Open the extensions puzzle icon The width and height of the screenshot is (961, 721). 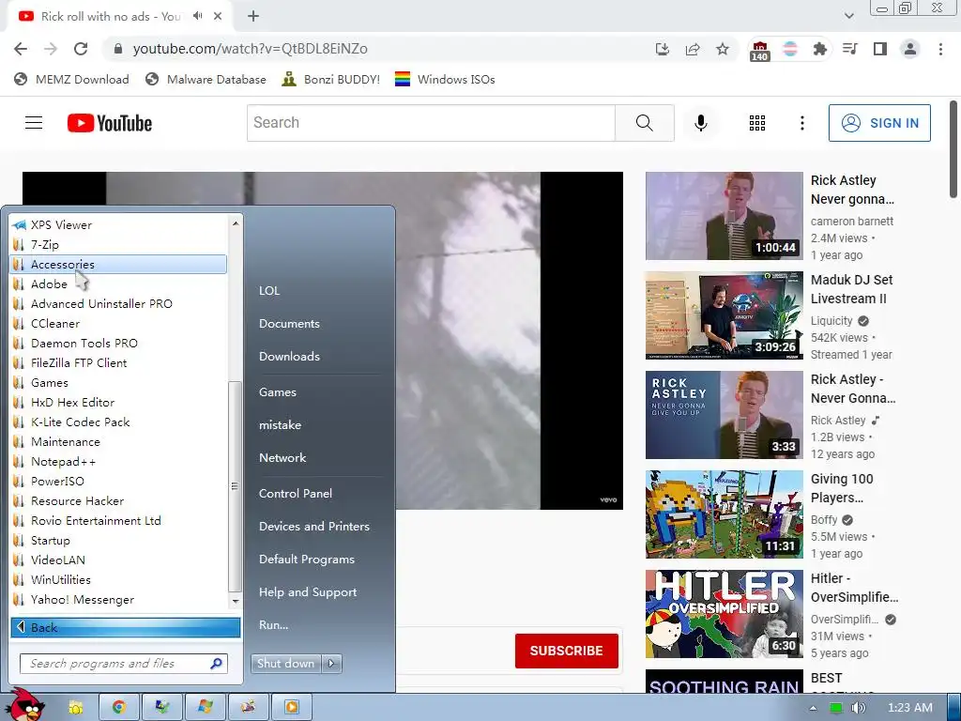pos(819,49)
